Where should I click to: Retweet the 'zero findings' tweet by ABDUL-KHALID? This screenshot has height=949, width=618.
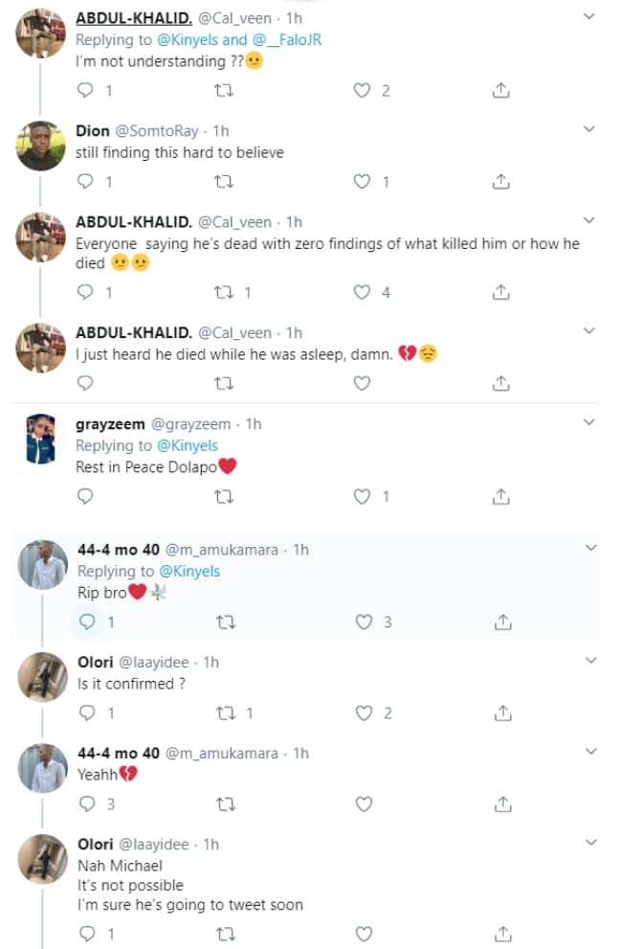point(224,292)
